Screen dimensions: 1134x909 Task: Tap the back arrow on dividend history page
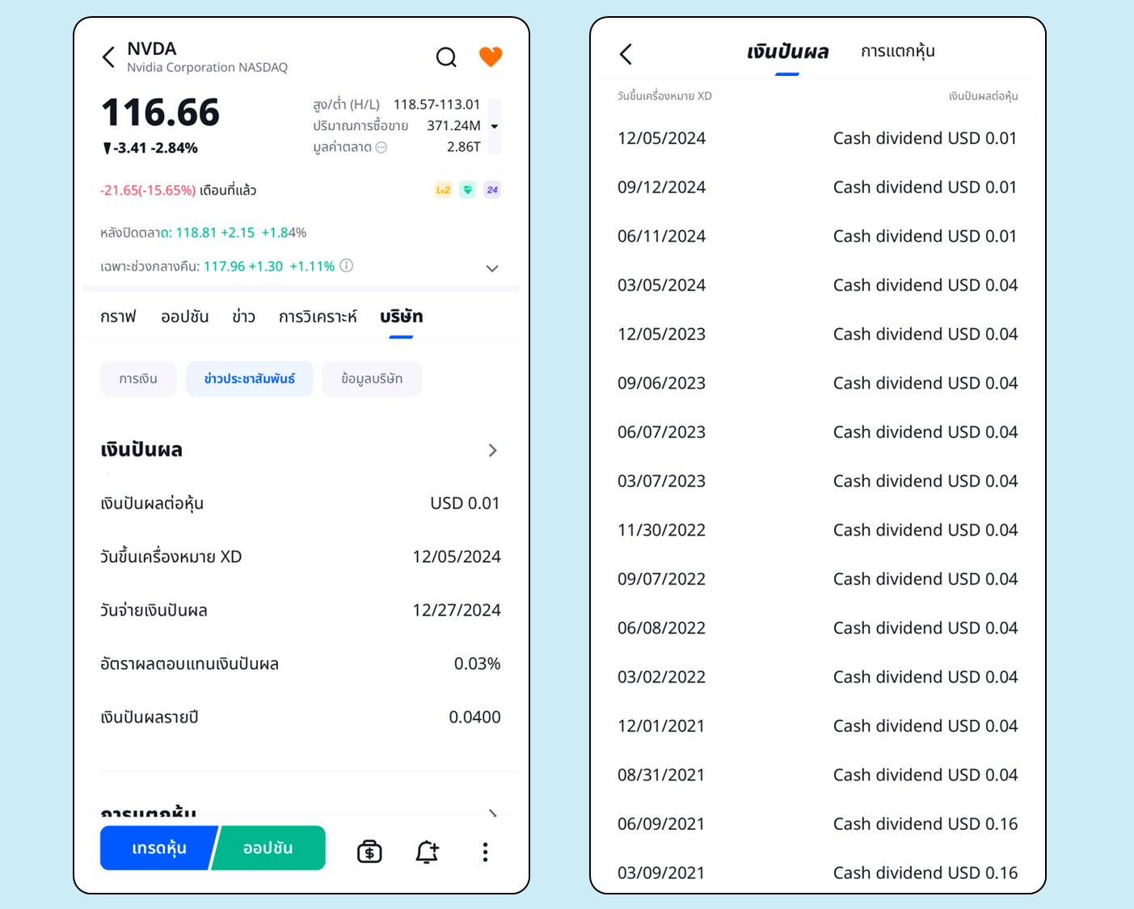point(626,54)
